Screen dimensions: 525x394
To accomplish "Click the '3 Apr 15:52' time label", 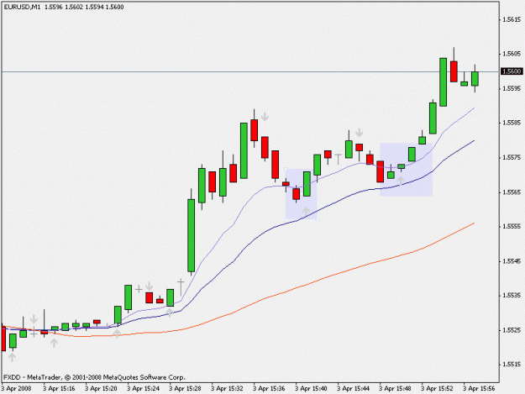I will (x=437, y=389).
